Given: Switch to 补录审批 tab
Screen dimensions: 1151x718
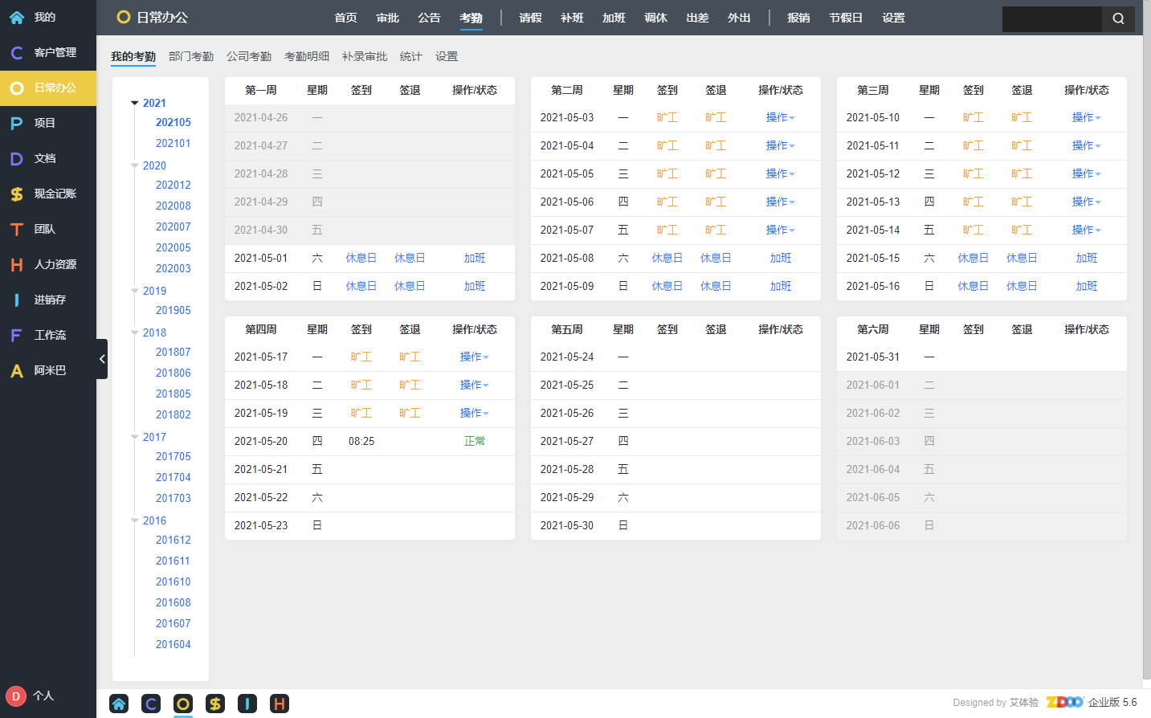Looking at the screenshot, I should pos(365,56).
